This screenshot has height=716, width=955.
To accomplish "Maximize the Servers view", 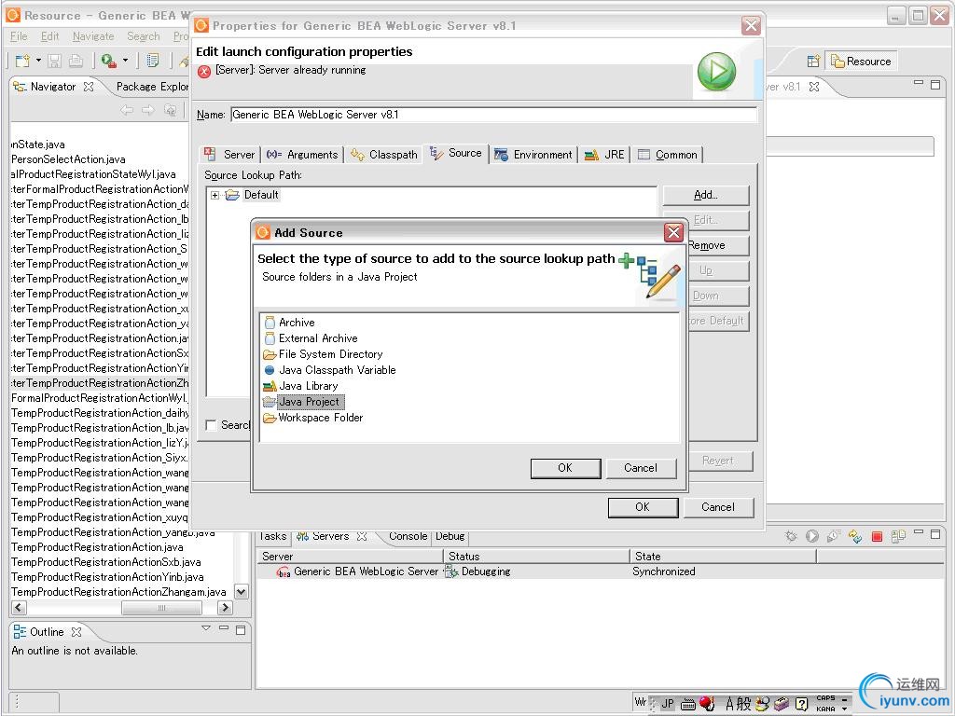I will [935, 534].
